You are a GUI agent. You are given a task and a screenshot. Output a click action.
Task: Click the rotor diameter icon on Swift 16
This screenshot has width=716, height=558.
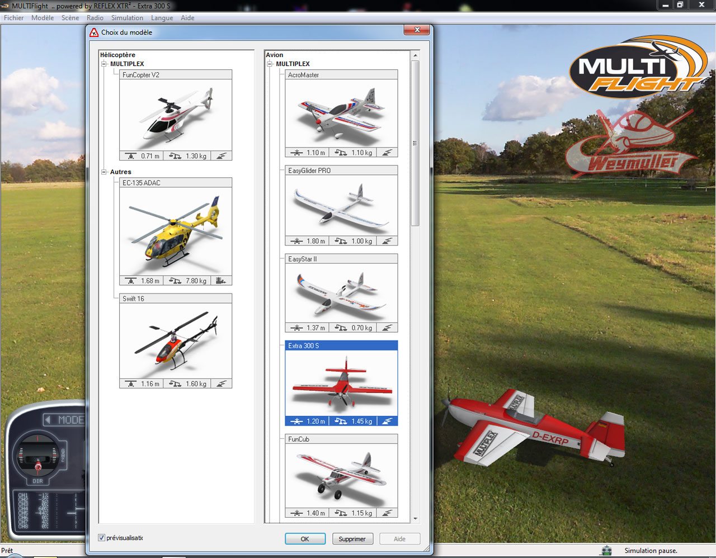131,384
